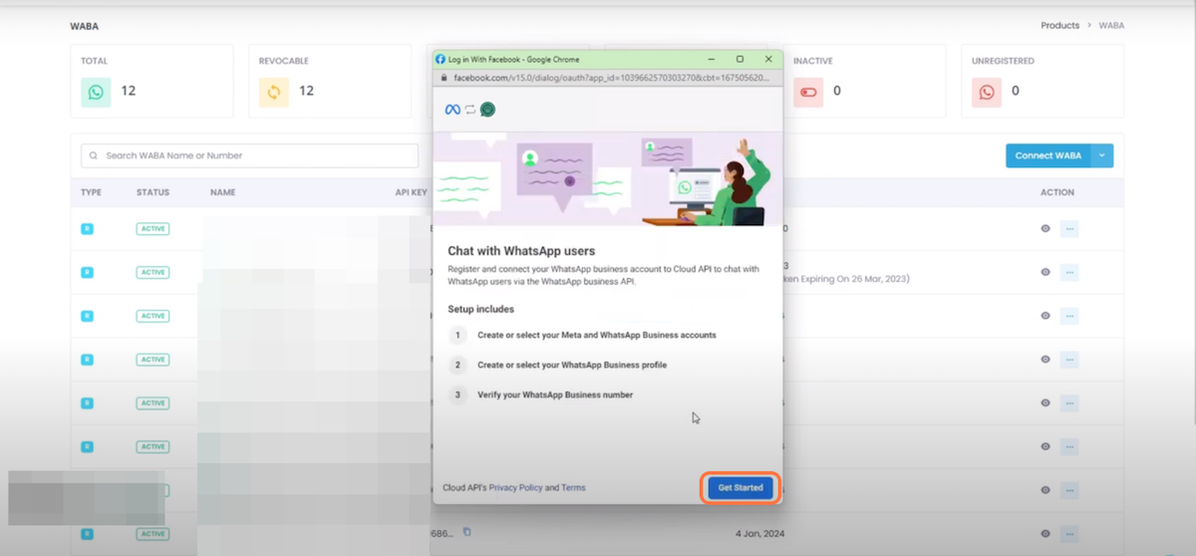Open more options in Token Expiring row
The width and height of the screenshot is (1196, 556).
[x=1069, y=272]
